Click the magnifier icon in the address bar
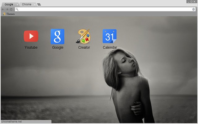The image size is (198, 124). coord(17,9)
